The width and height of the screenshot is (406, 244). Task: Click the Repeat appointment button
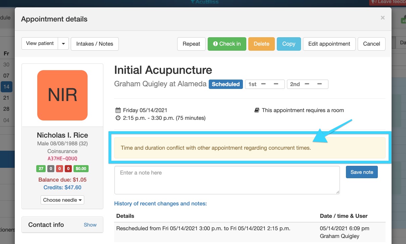coord(191,44)
